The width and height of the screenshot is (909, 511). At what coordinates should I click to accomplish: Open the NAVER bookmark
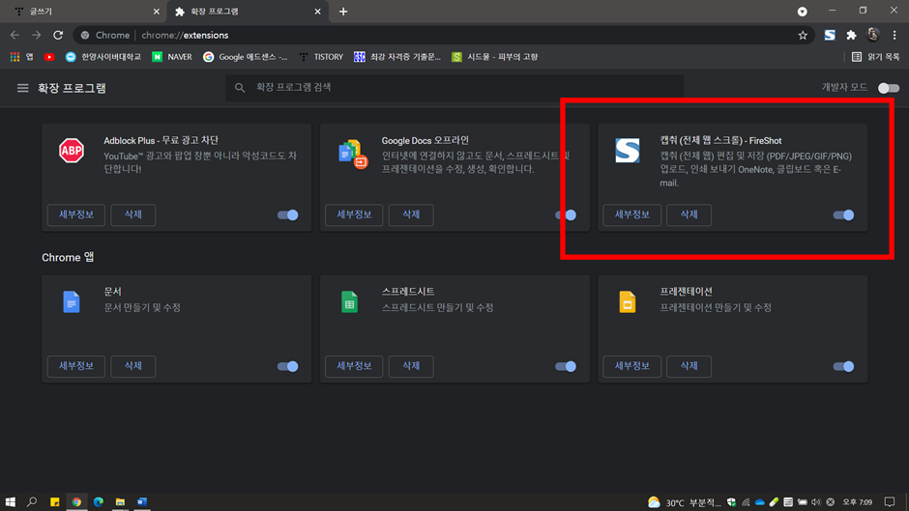[172, 57]
